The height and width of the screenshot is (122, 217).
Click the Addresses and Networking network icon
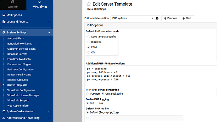(x=4, y=118)
